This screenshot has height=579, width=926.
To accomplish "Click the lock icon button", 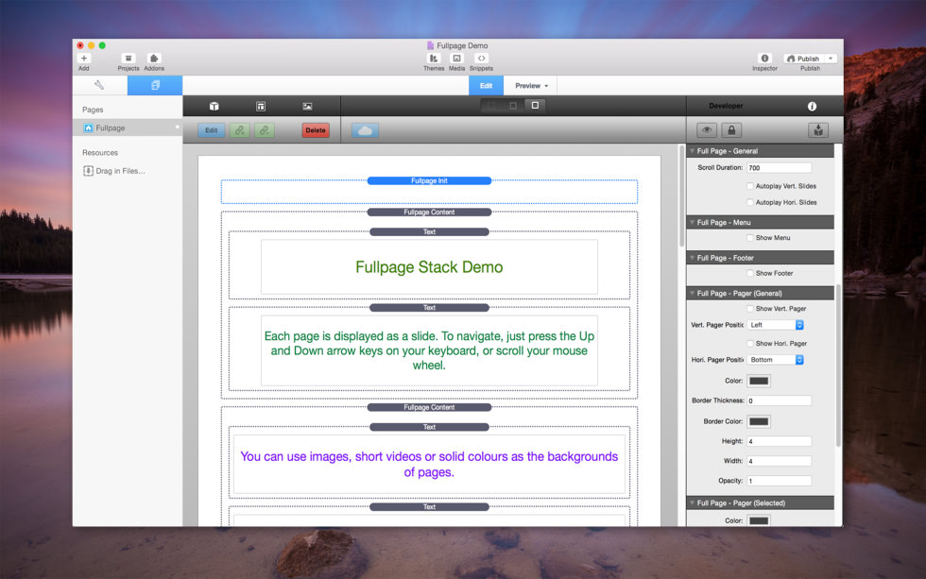I will 731,130.
